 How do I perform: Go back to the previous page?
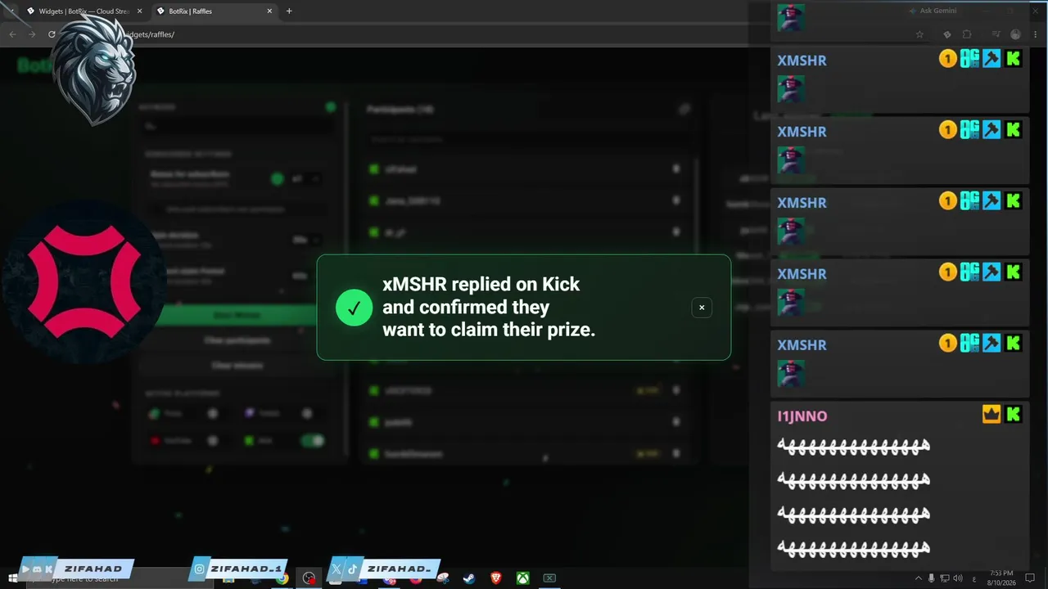pyautogui.click(x=12, y=34)
